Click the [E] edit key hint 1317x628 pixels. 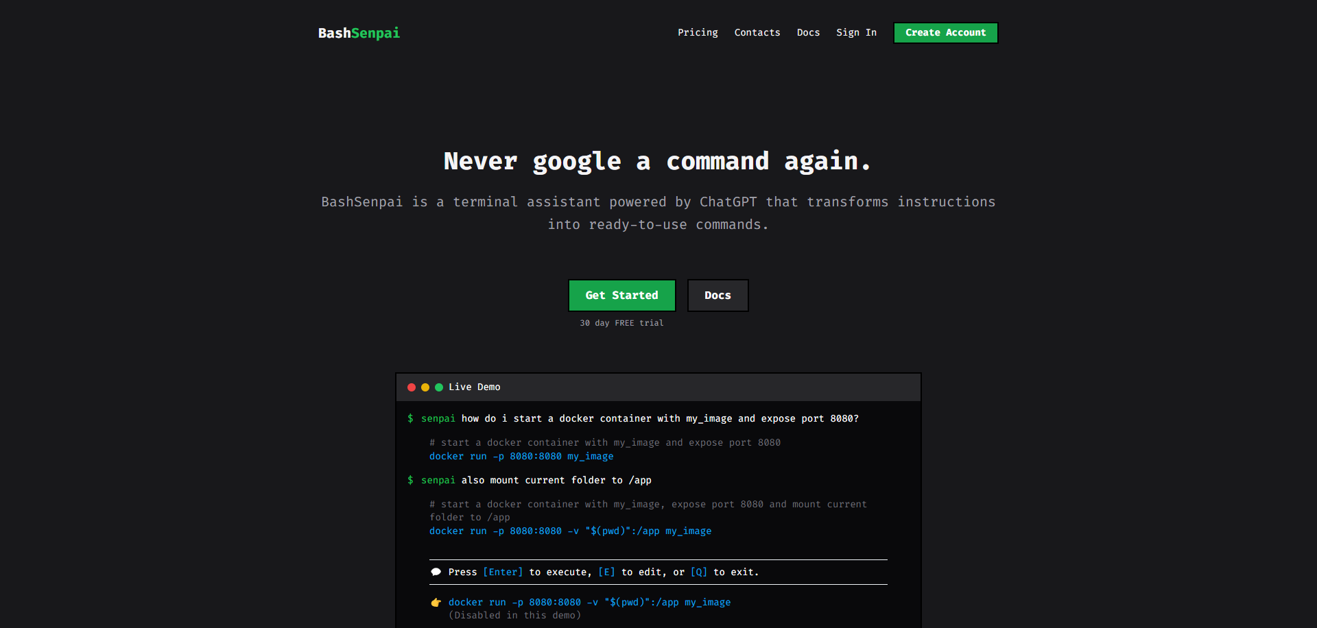(606, 572)
